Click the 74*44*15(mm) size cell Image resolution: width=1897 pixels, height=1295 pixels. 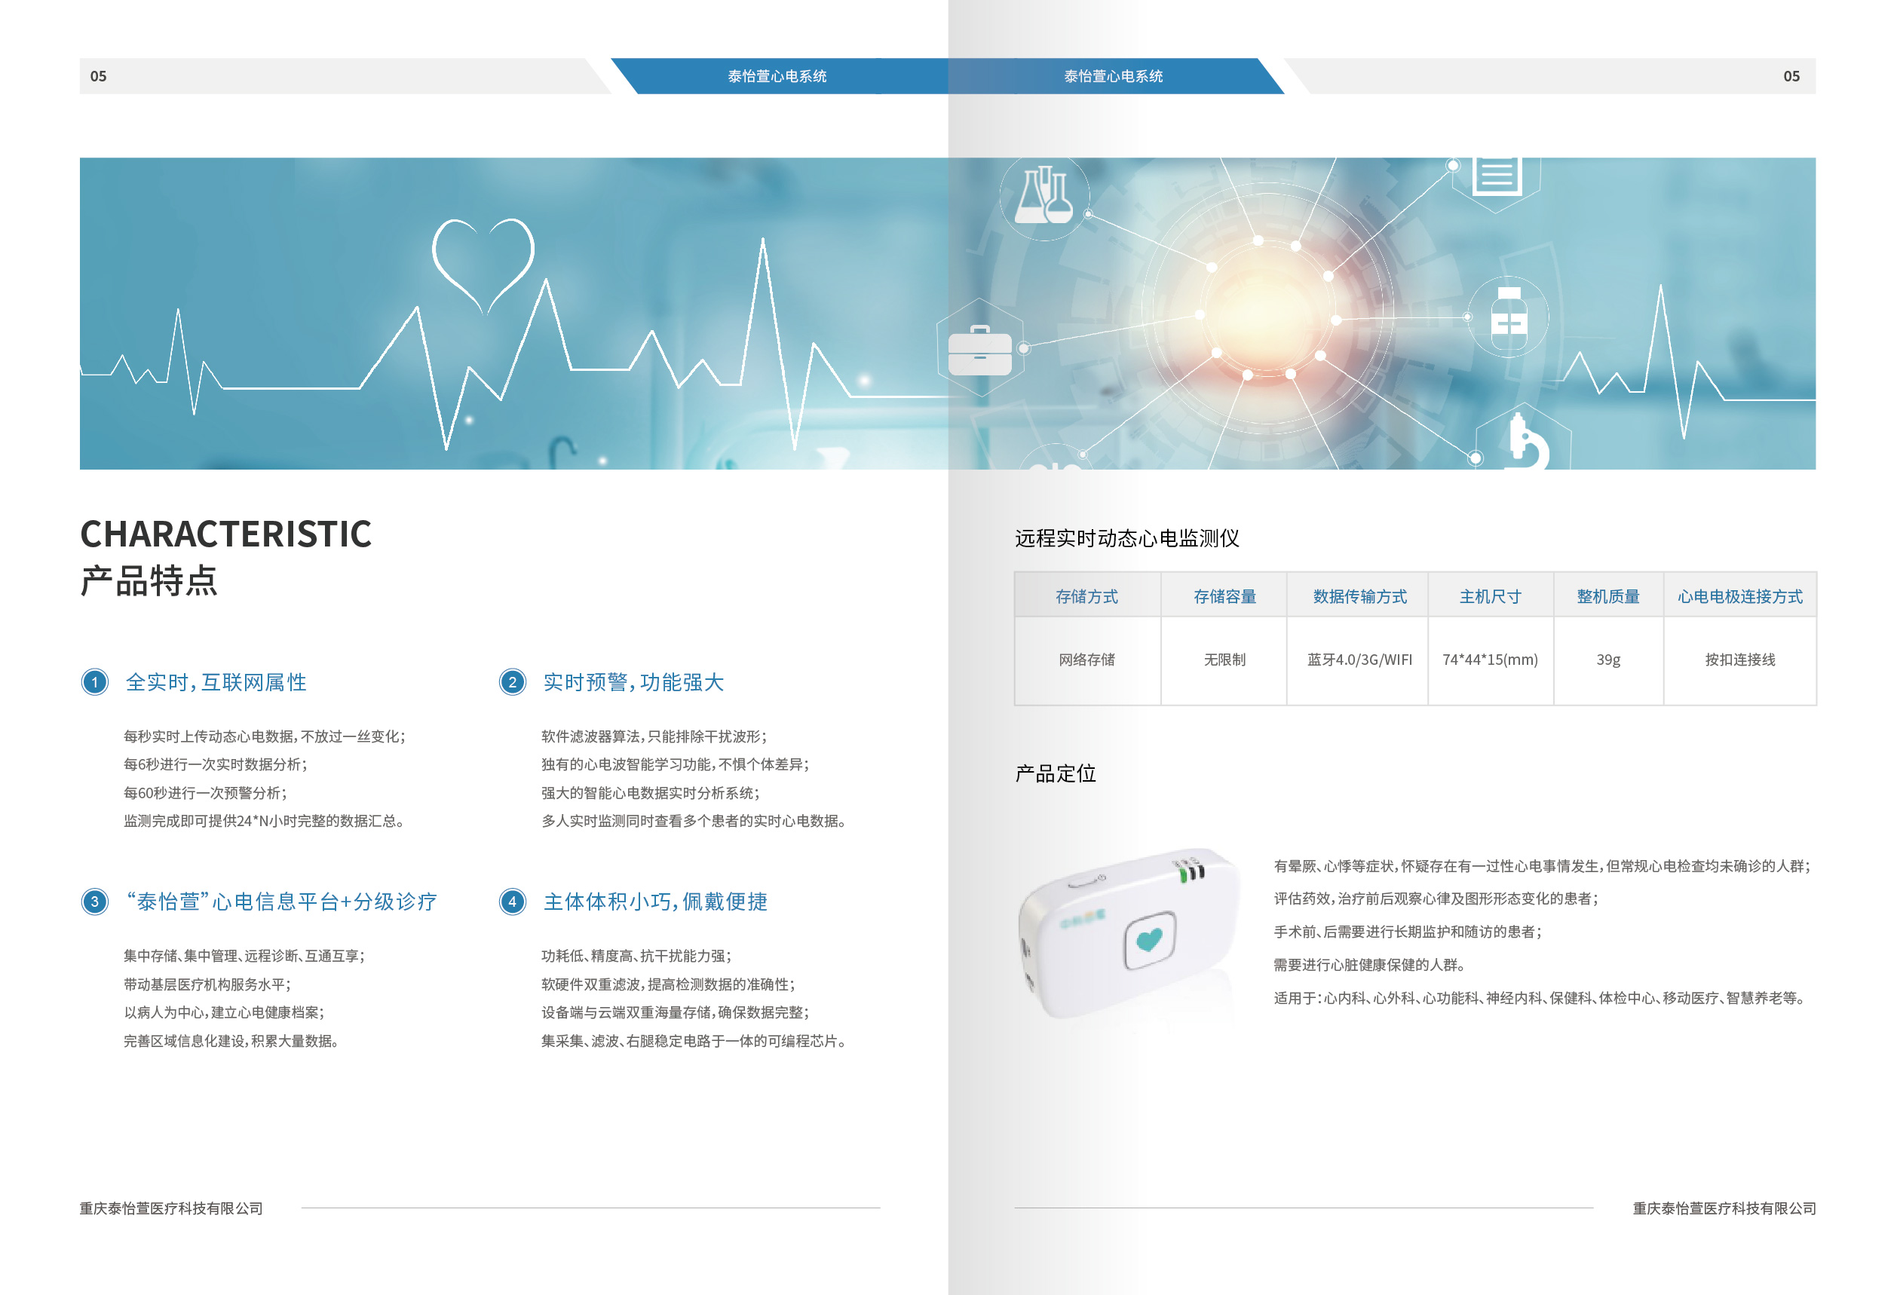point(1490,660)
